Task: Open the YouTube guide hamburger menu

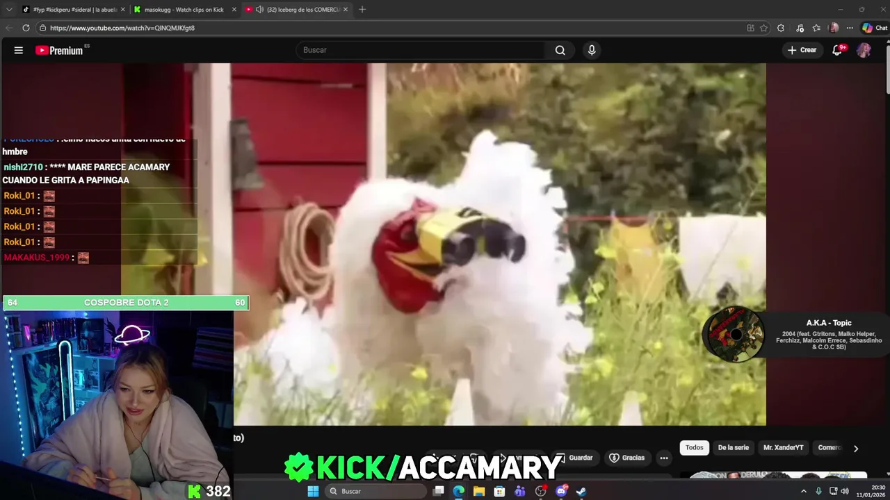Action: pos(19,50)
